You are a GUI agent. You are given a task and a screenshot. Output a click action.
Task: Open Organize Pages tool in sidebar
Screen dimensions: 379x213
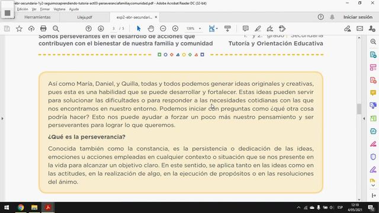(x=373, y=67)
